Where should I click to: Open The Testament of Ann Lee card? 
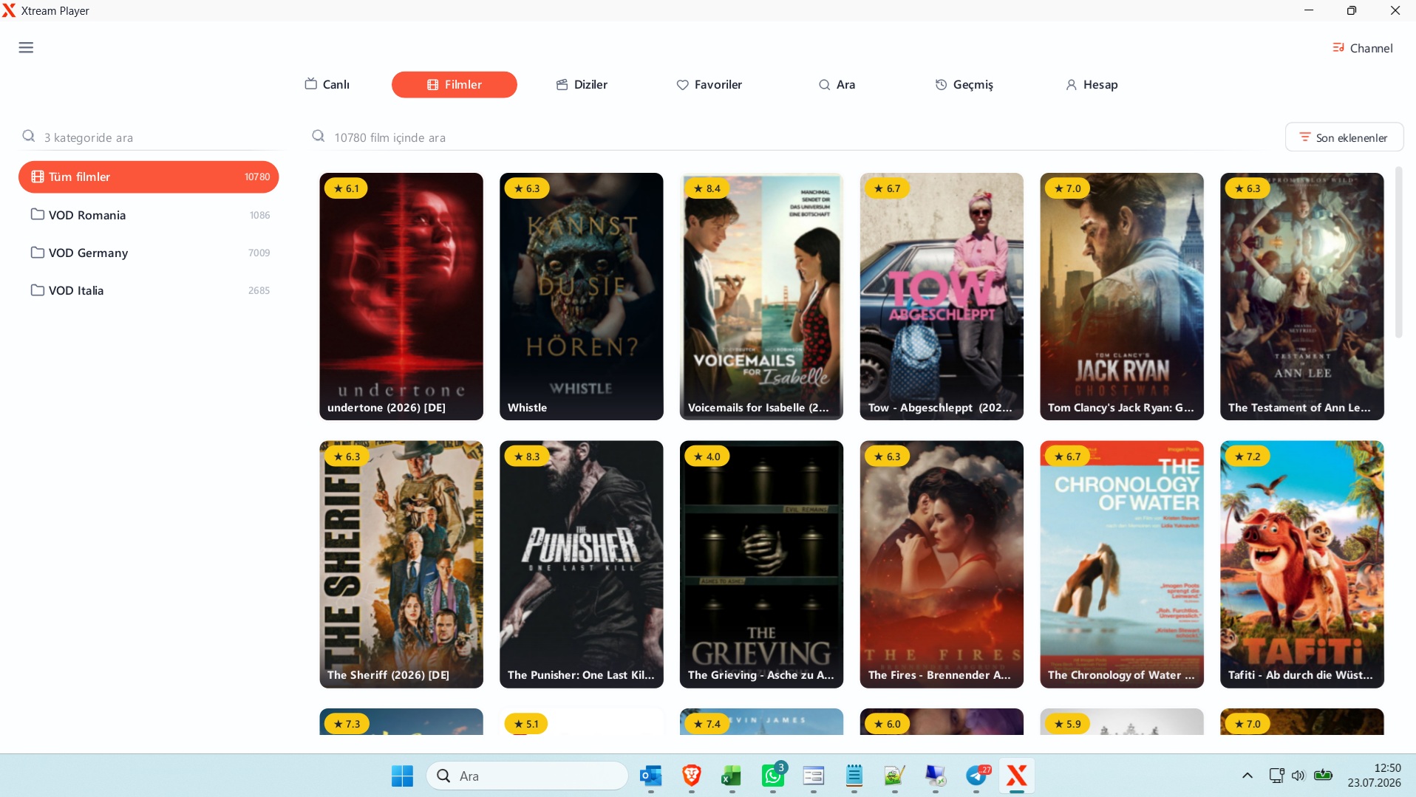(x=1302, y=296)
